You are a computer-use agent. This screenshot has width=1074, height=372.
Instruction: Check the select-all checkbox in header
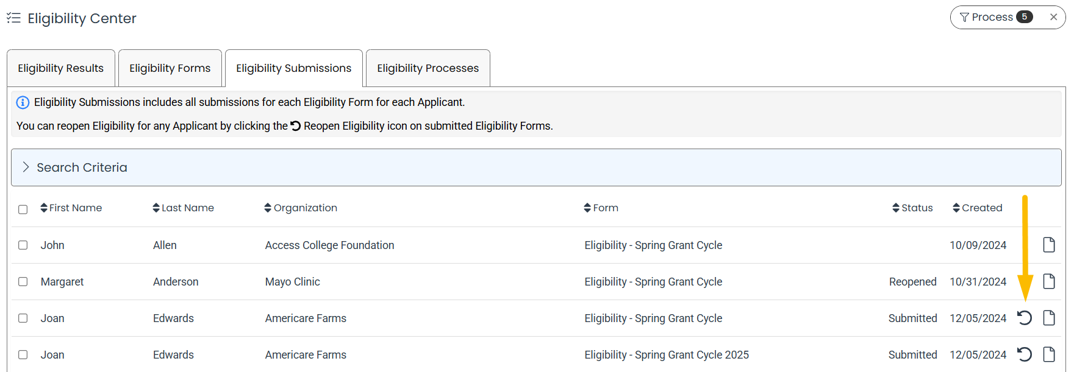[23, 209]
